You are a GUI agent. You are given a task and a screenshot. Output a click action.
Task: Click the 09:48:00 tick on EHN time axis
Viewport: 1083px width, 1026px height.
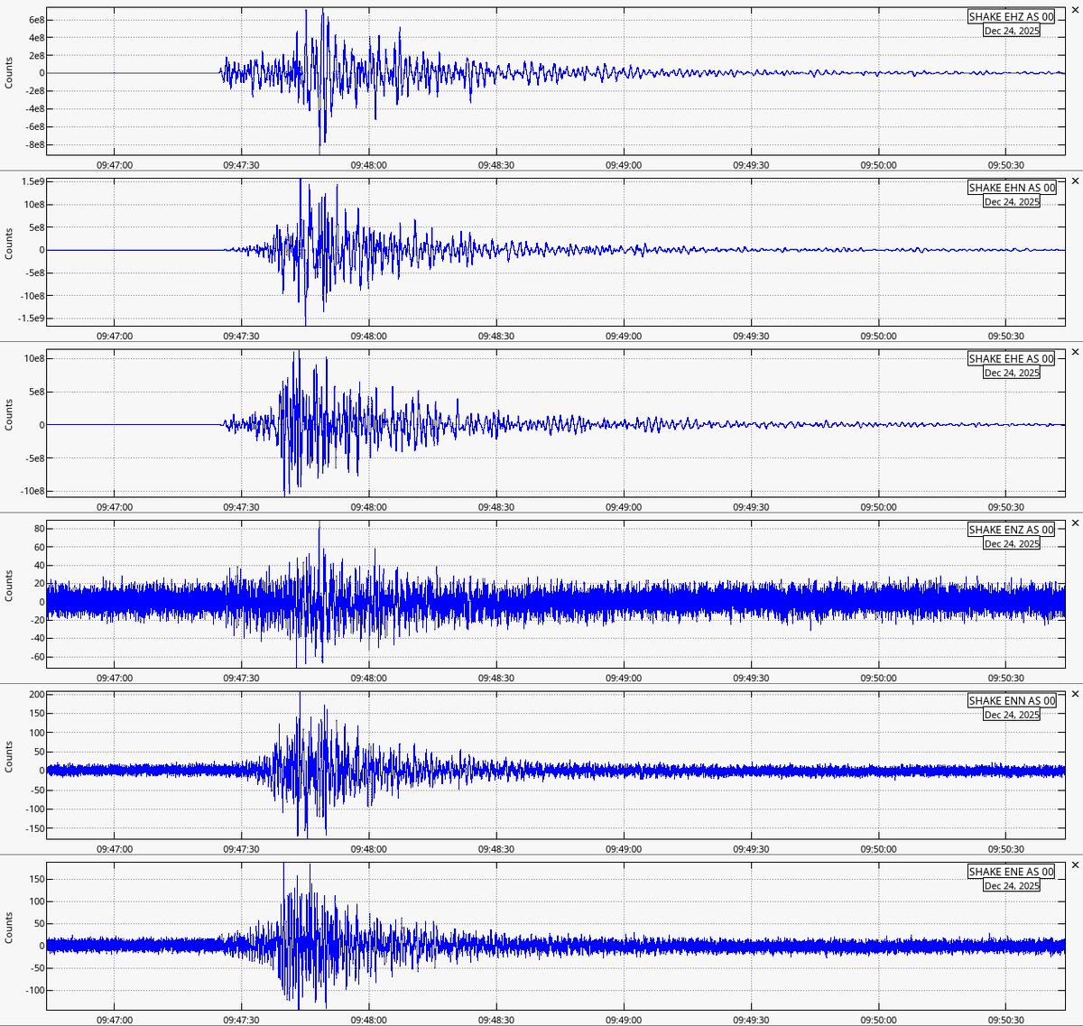(368, 337)
